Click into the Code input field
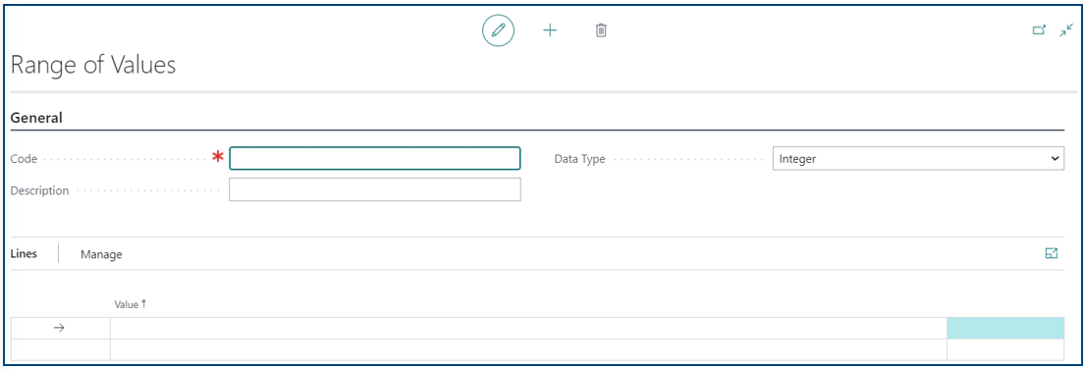 pyautogui.click(x=375, y=159)
